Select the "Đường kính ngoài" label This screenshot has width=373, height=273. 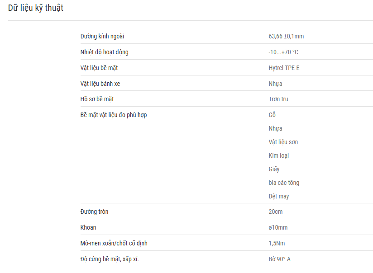(102, 36)
